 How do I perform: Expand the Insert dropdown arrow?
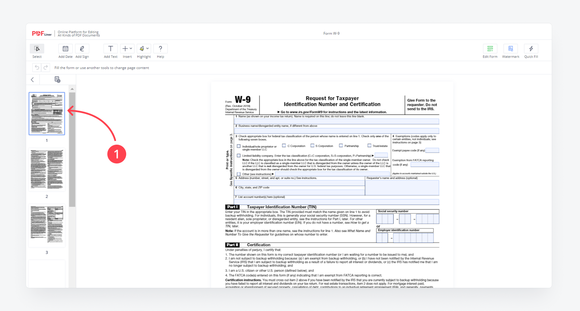pos(131,48)
